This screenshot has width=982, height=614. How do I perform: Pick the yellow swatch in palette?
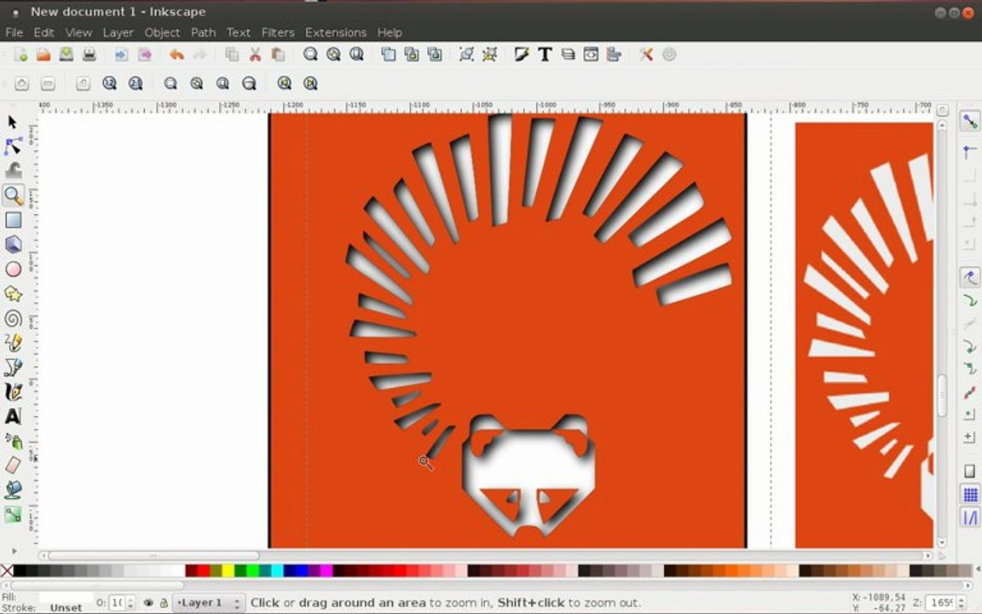[x=228, y=571]
